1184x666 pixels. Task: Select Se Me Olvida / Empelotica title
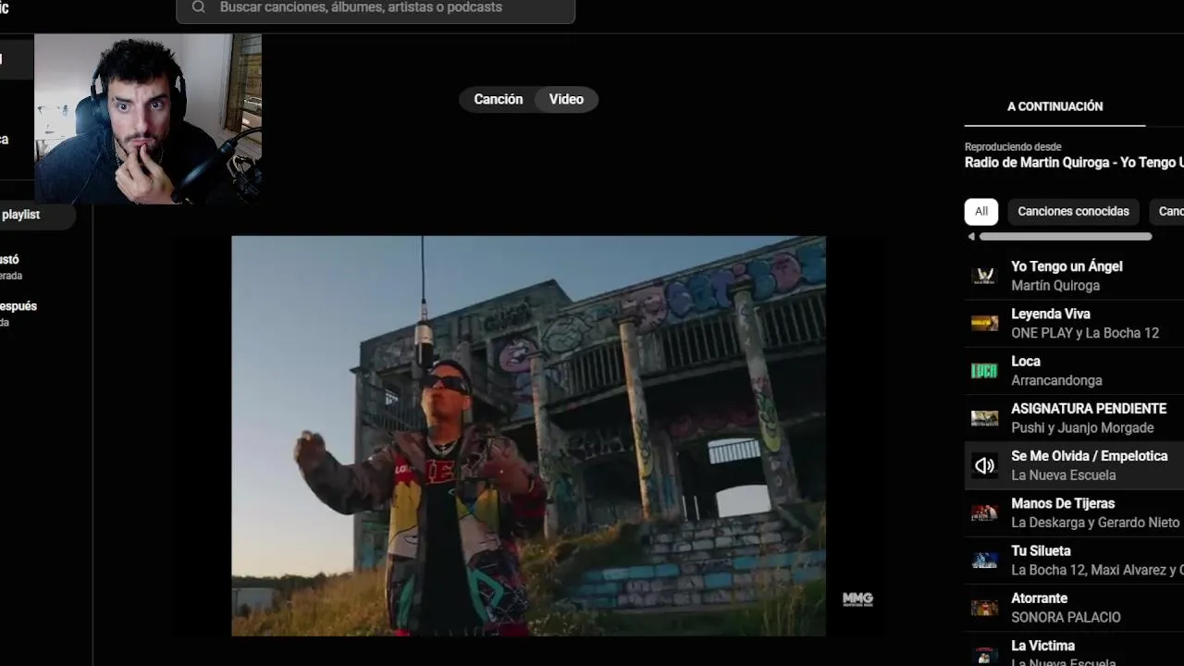[1089, 456]
